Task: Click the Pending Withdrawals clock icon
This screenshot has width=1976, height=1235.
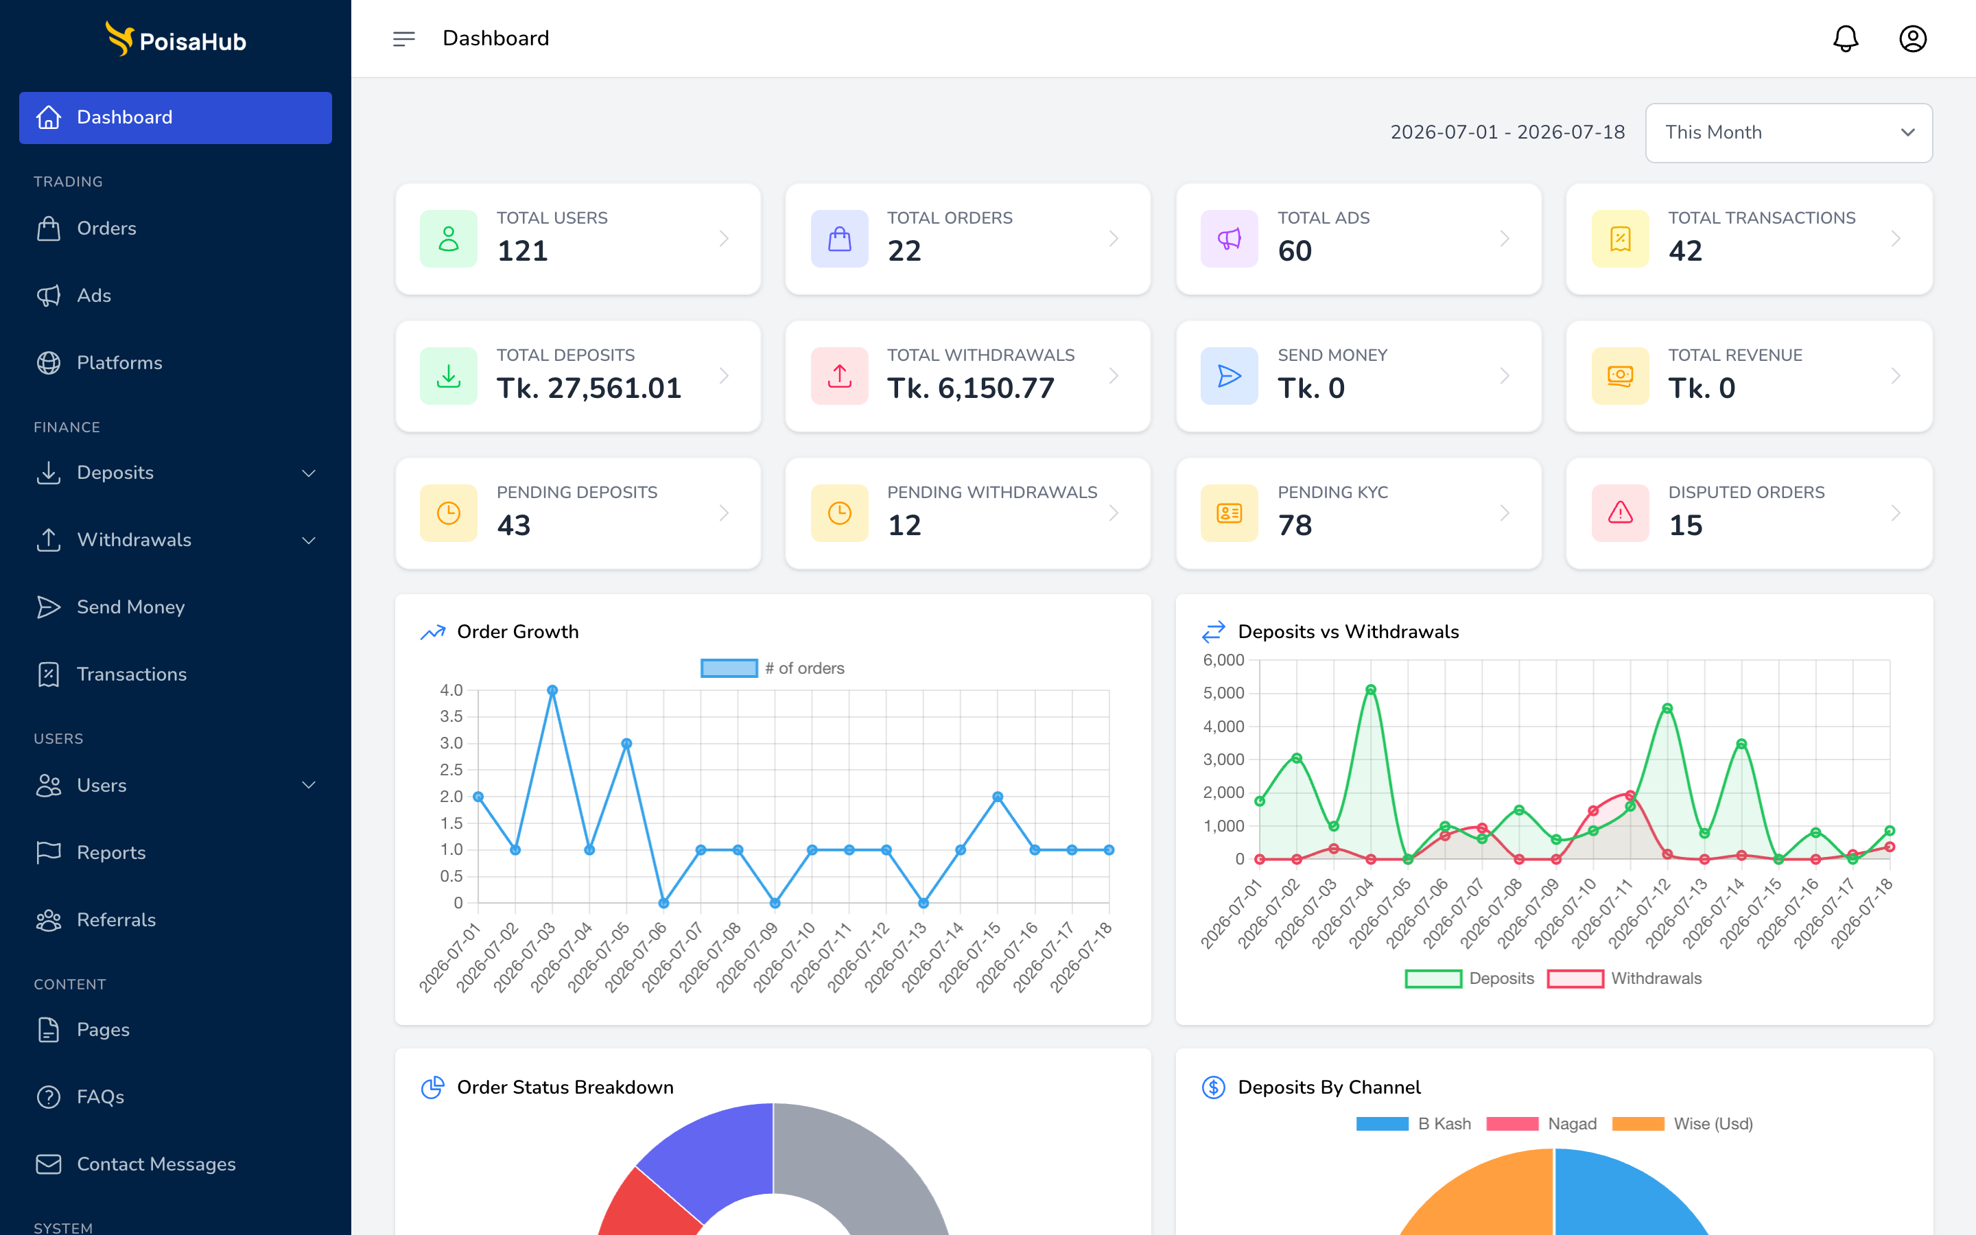Action: (839, 513)
